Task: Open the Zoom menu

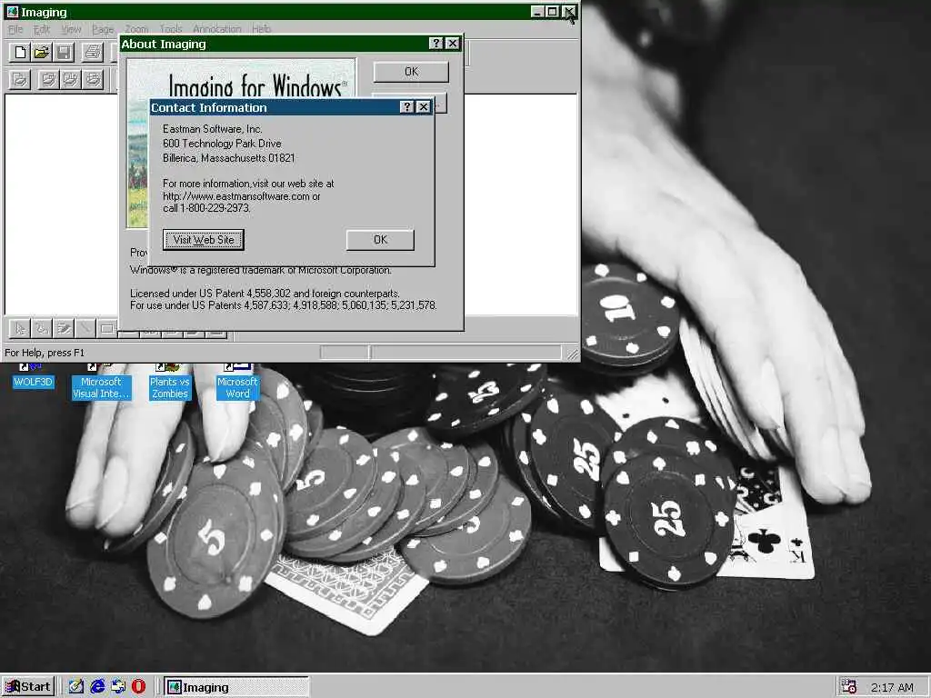Action: click(x=136, y=28)
